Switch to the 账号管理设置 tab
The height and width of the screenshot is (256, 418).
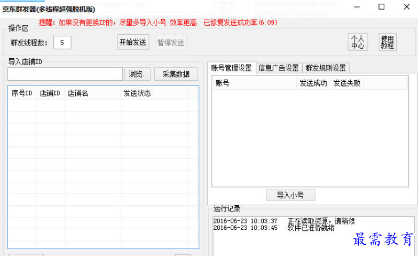click(231, 68)
